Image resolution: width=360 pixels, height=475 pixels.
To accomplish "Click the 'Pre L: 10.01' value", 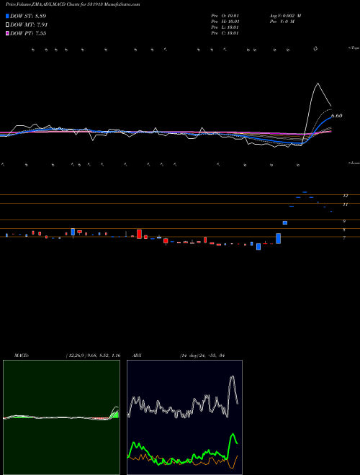I will [x=225, y=27].
